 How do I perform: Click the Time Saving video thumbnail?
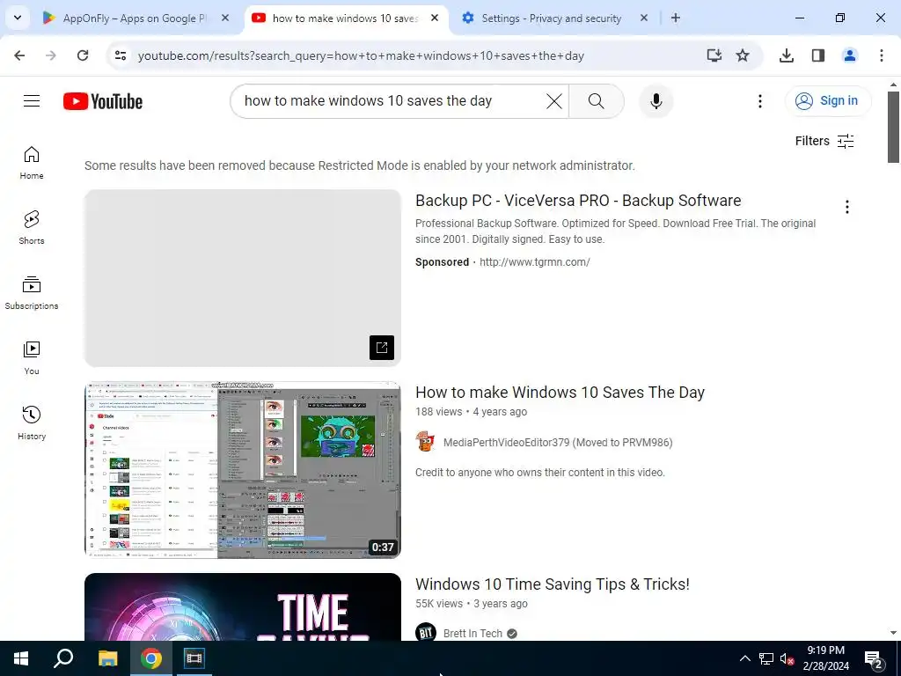[243, 607]
